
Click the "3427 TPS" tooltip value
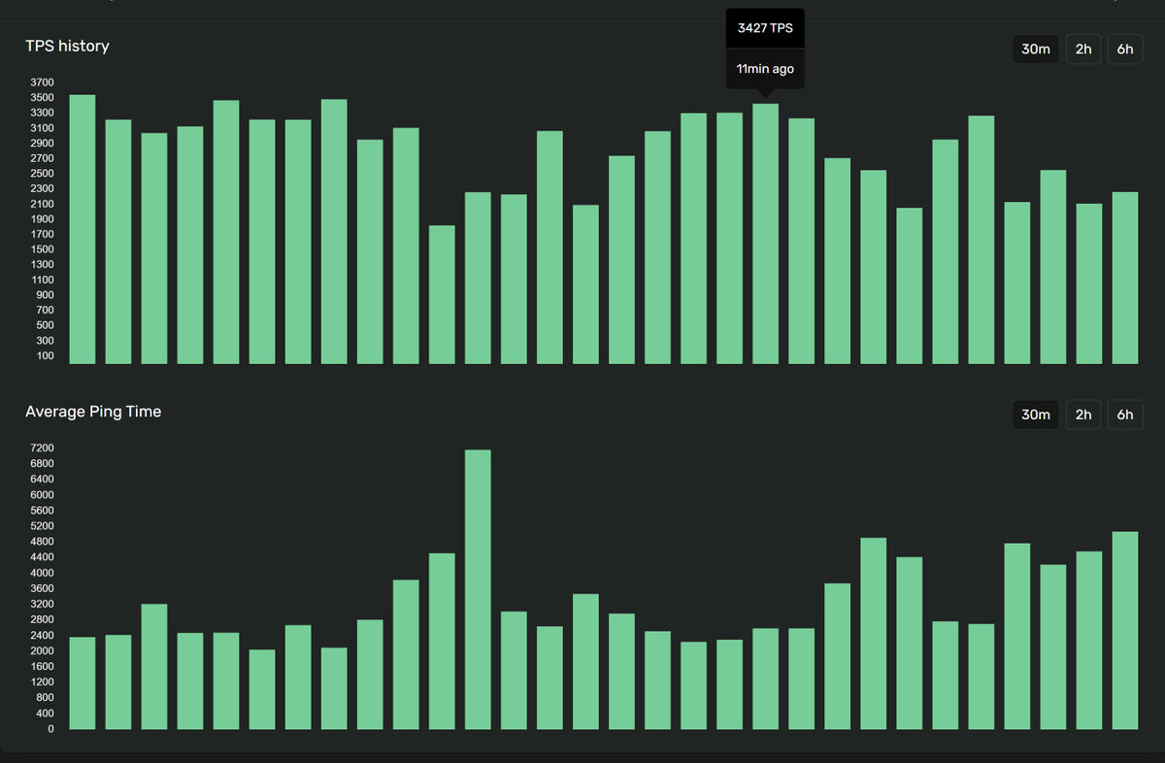(x=765, y=28)
